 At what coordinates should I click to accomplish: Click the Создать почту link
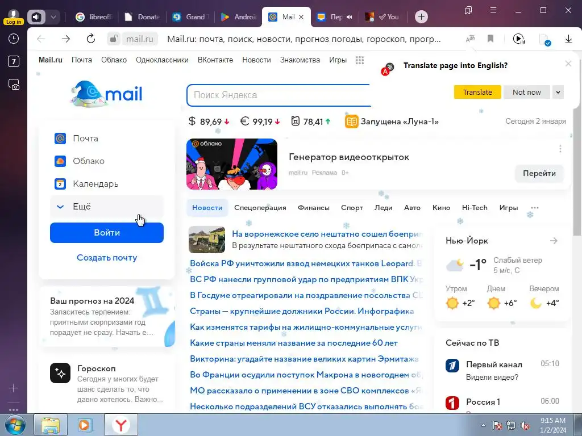point(107,257)
